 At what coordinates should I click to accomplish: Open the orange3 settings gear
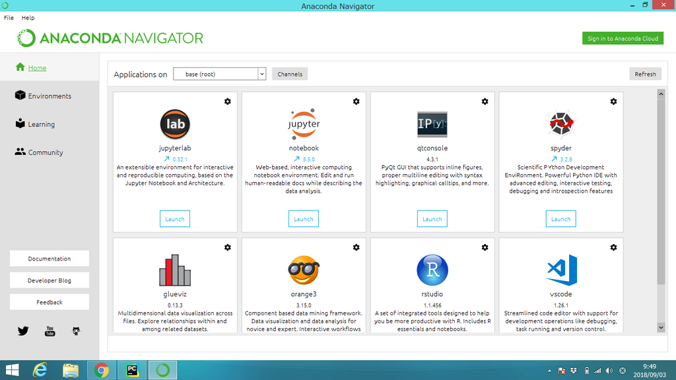tap(356, 248)
